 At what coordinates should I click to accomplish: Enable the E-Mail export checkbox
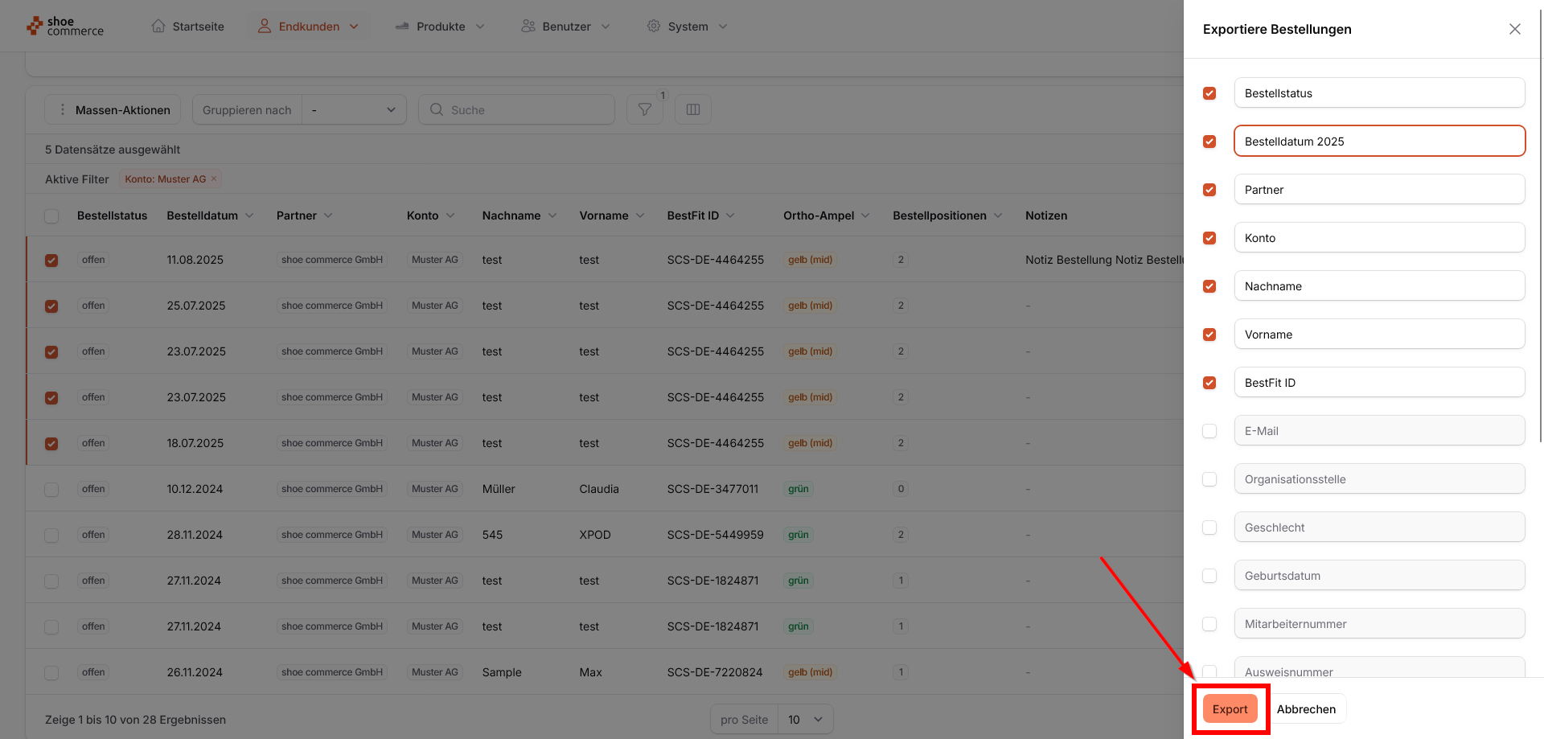[1209, 431]
